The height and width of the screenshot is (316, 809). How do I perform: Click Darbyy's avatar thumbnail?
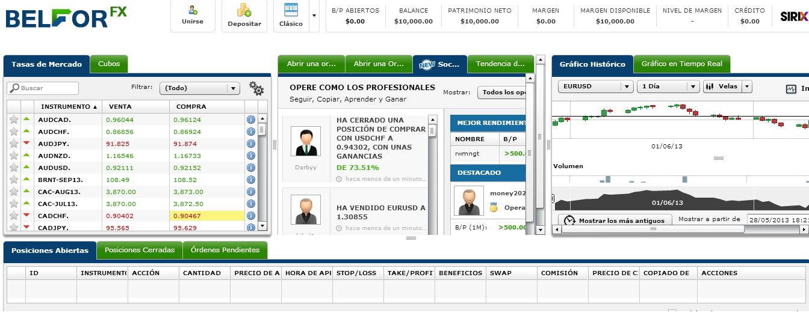(x=306, y=141)
